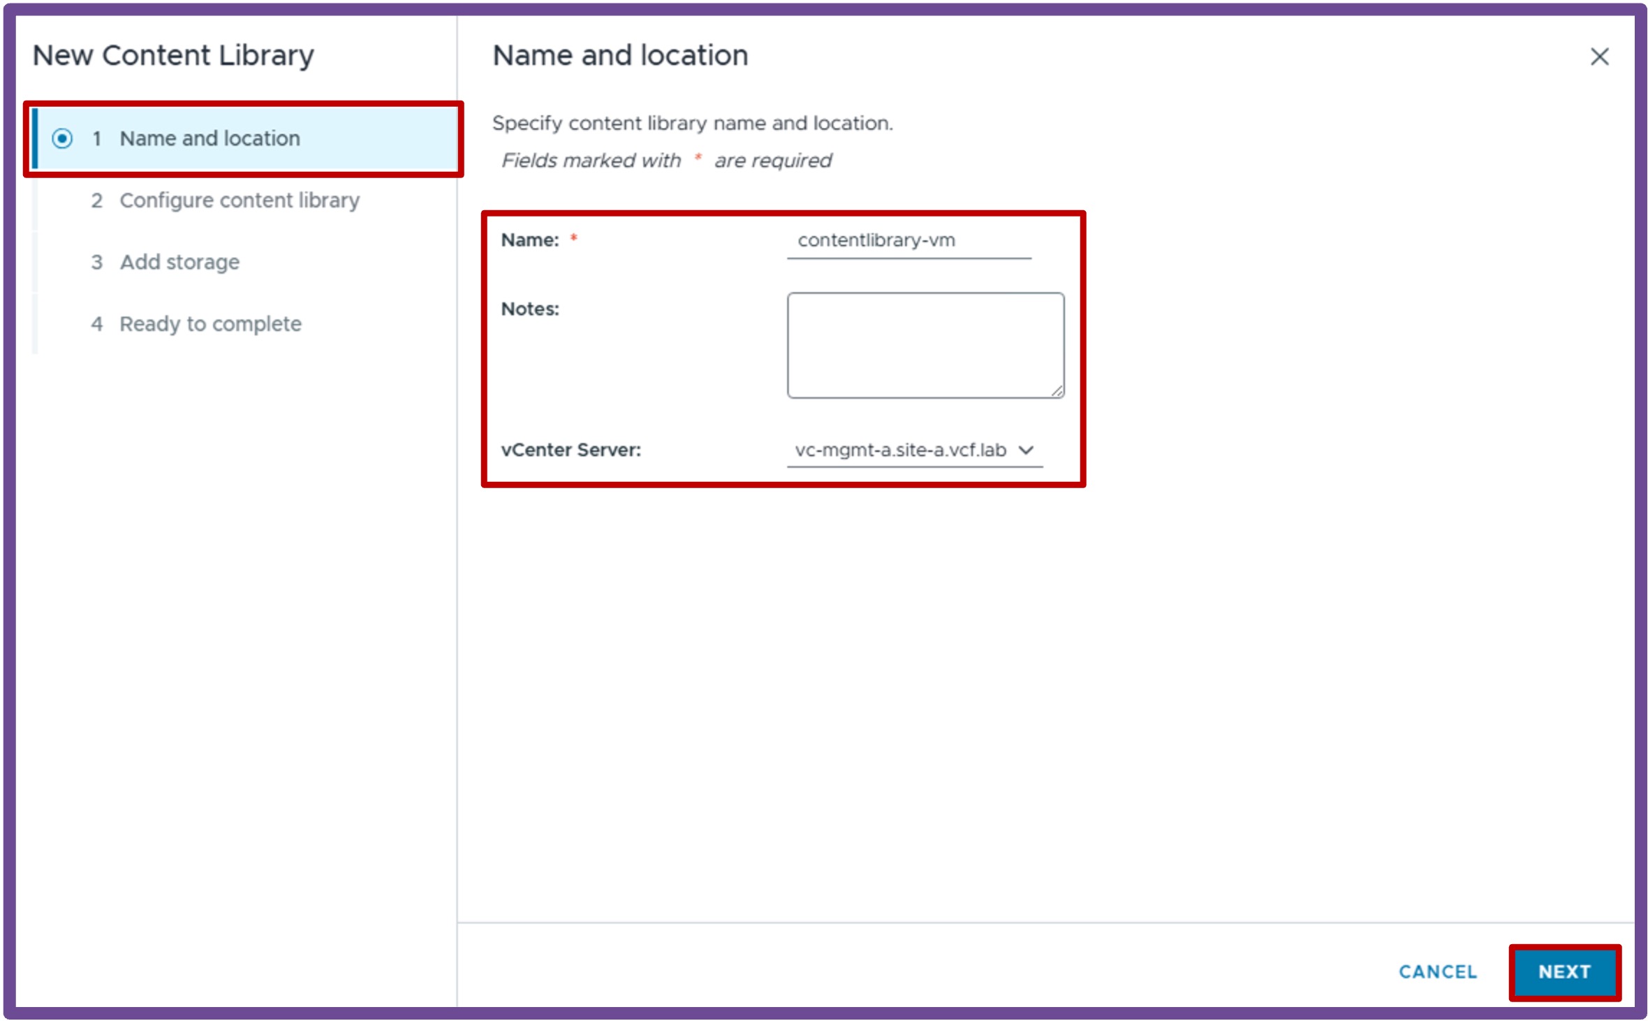Click the red asterisk beside Name
The width and height of the screenshot is (1648, 1021).
point(573,238)
